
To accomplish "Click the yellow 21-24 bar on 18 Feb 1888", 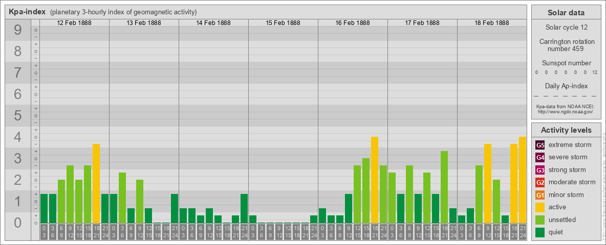I will (x=523, y=180).
